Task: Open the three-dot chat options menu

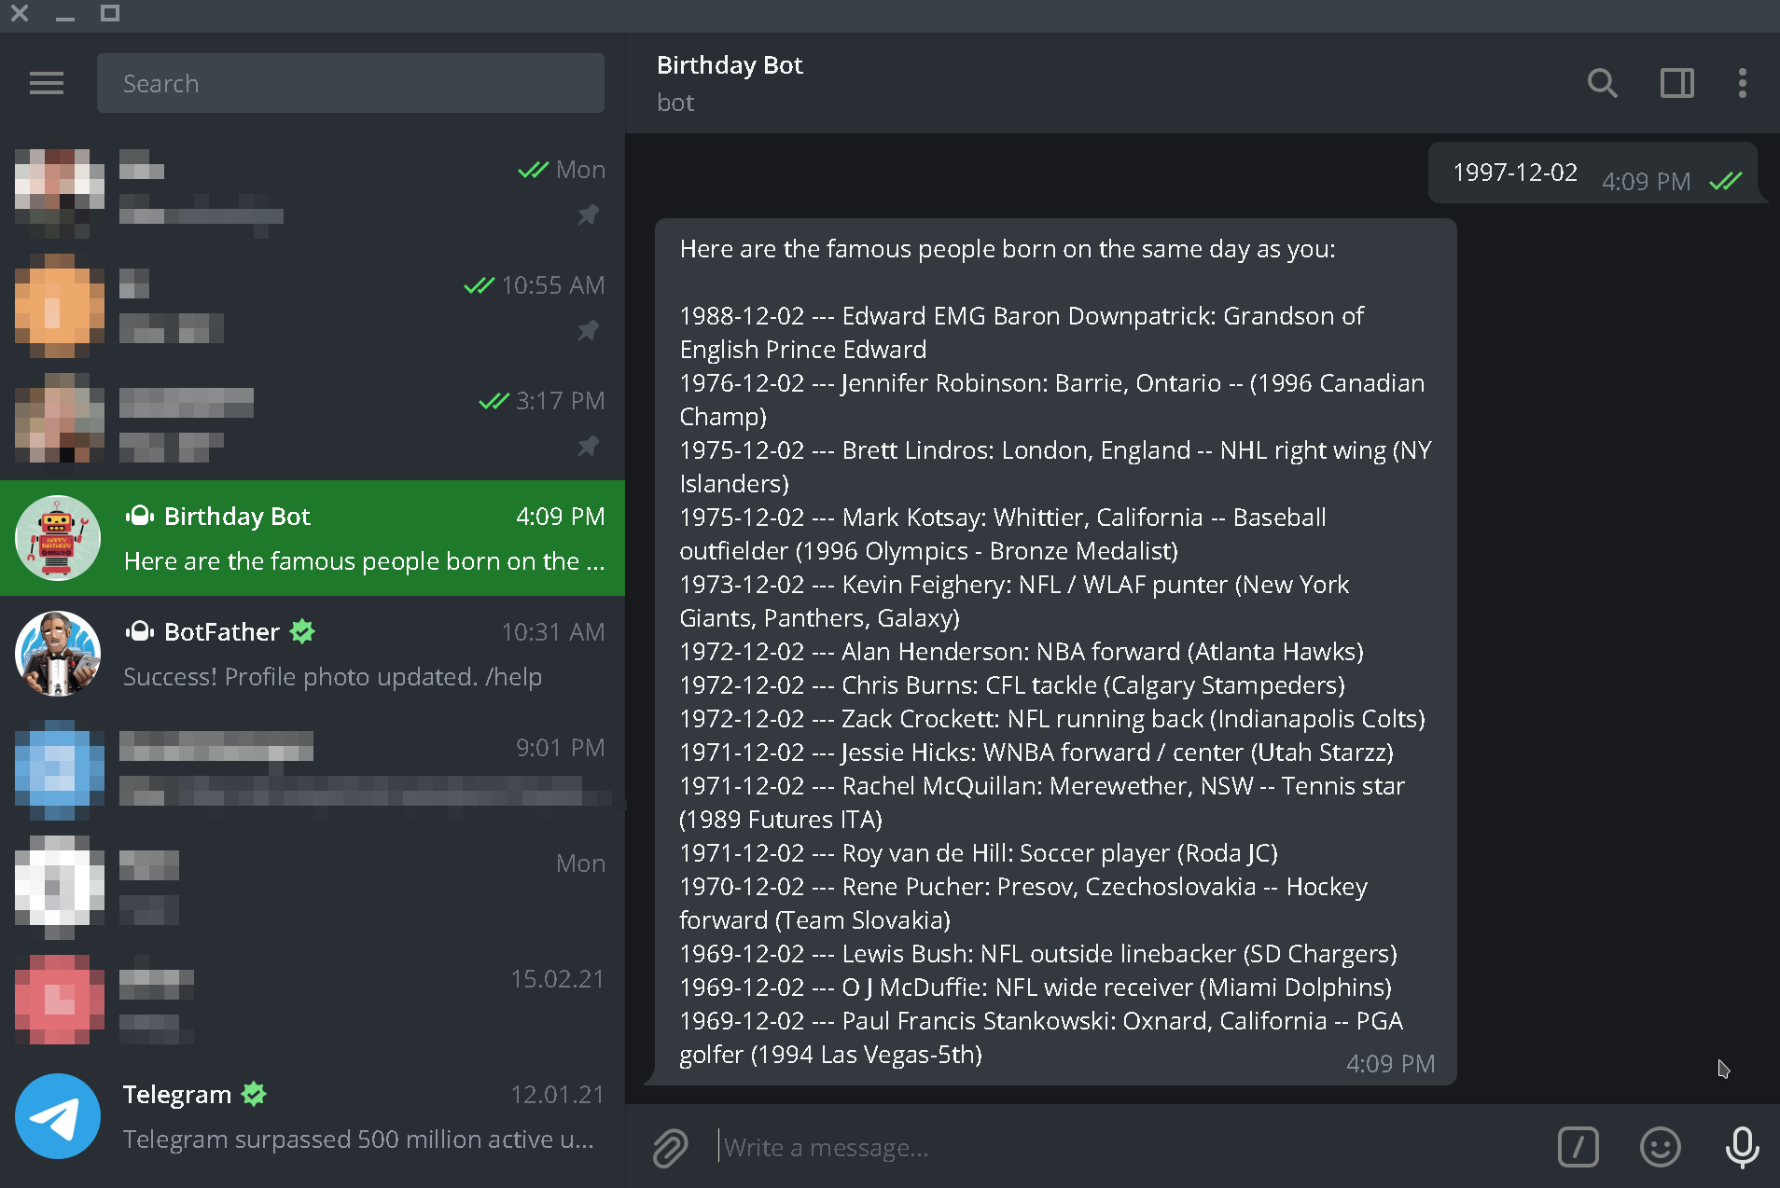Action: (1742, 83)
